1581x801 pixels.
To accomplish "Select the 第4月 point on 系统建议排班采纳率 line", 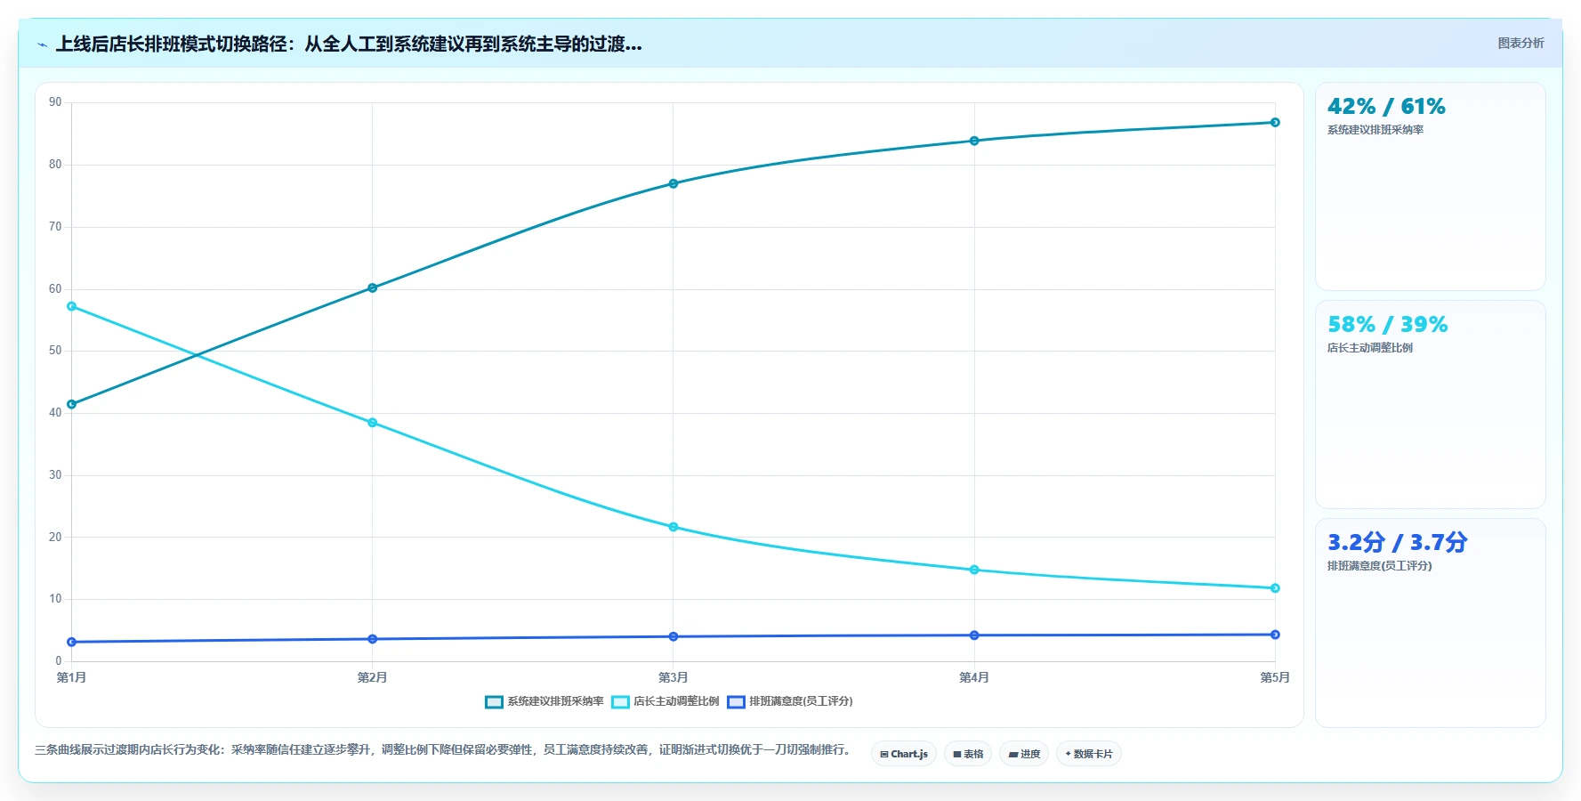I will tap(974, 141).
